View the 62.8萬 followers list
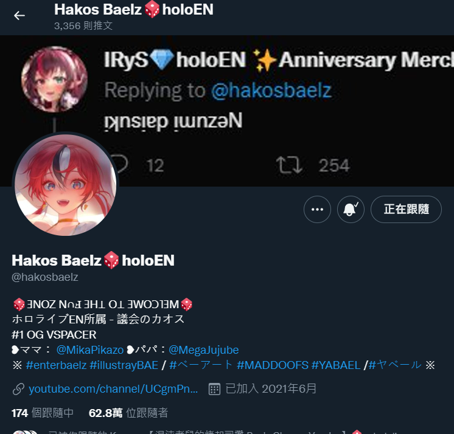The image size is (454, 434). tap(128, 413)
